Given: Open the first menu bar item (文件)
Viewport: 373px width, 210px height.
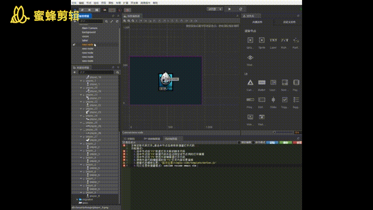Looking at the screenshot, I should click(74, 3).
